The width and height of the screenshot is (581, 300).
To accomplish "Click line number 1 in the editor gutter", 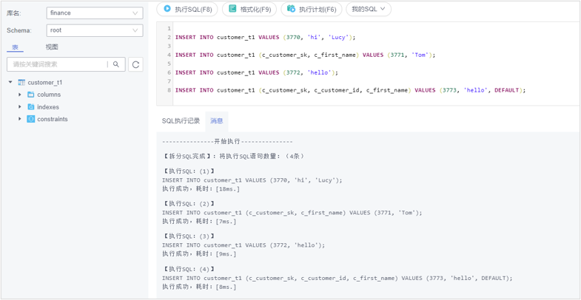I will pos(169,29).
